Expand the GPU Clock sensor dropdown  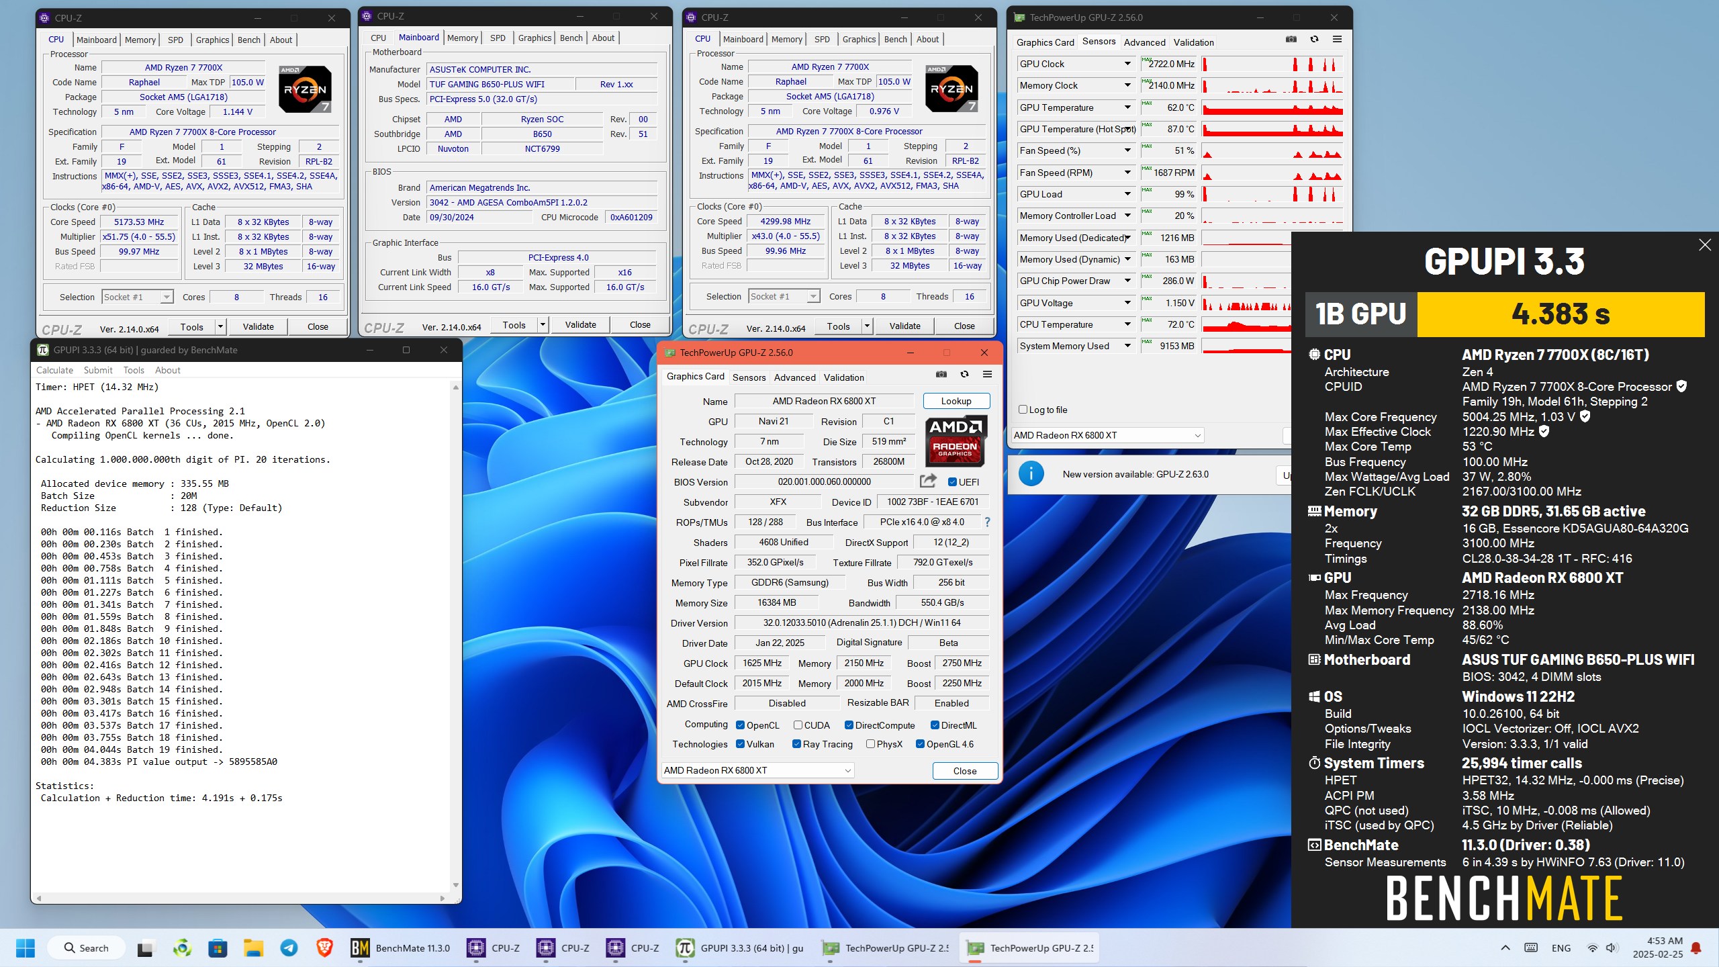(x=1127, y=64)
